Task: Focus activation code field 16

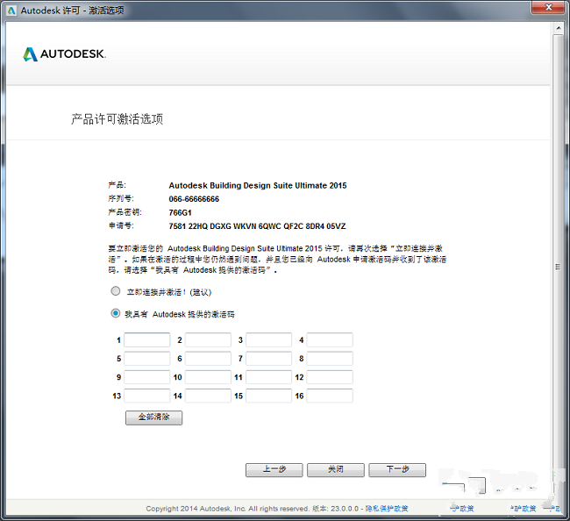Action: tap(330, 396)
